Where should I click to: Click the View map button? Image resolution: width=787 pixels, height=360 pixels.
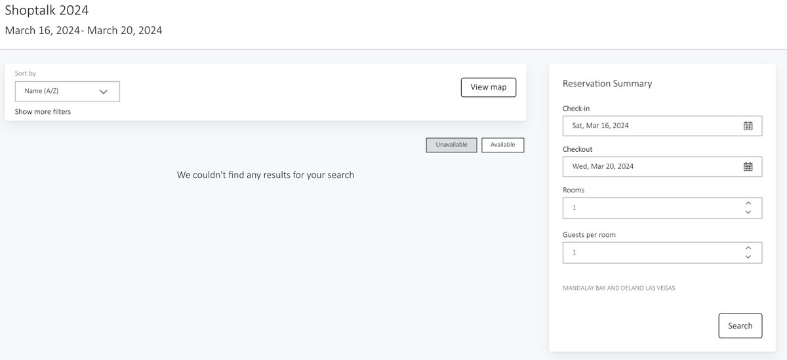tap(489, 87)
